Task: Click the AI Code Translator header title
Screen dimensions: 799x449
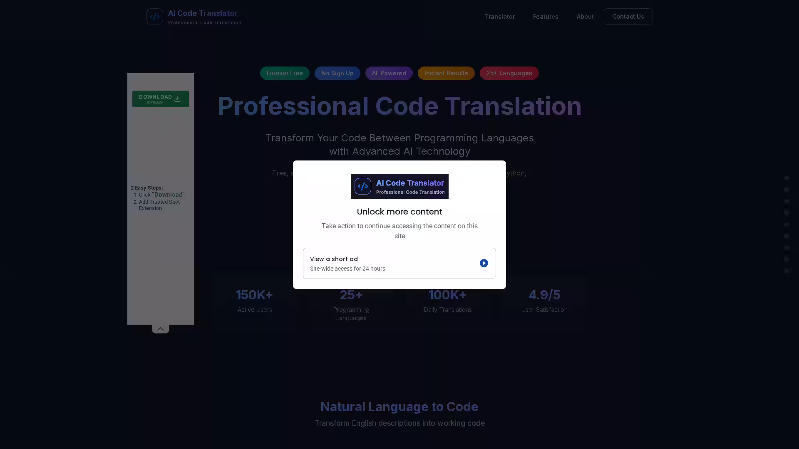Action: pyautogui.click(x=203, y=13)
